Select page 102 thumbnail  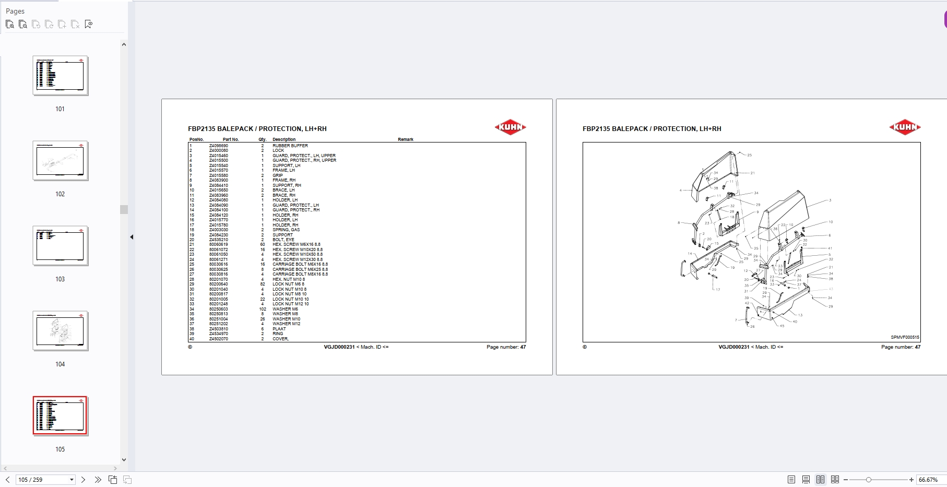(61, 161)
